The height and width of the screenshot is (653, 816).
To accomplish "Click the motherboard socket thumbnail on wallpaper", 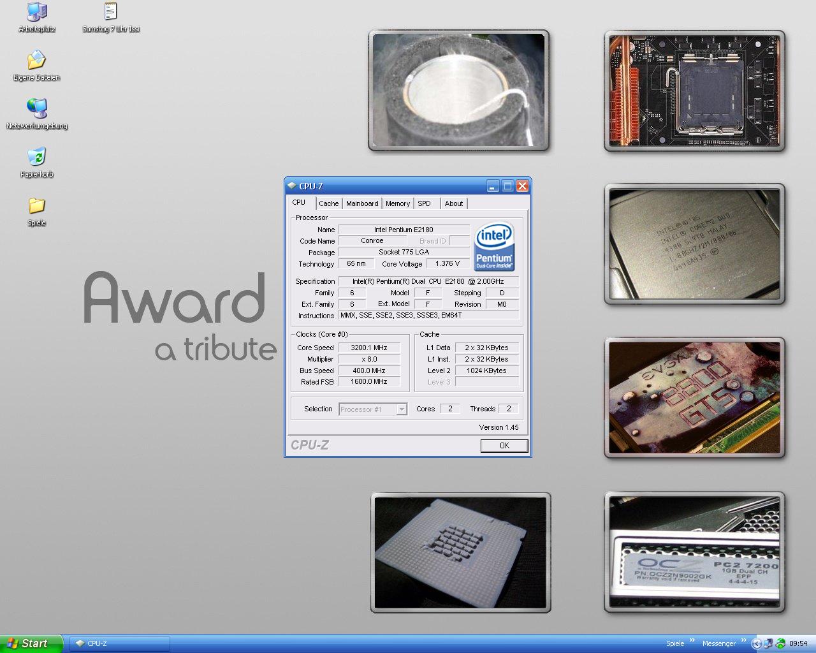I will [695, 91].
